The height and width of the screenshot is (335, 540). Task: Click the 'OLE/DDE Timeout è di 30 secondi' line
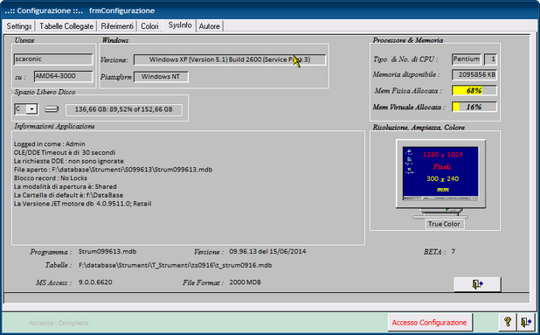(x=65, y=152)
